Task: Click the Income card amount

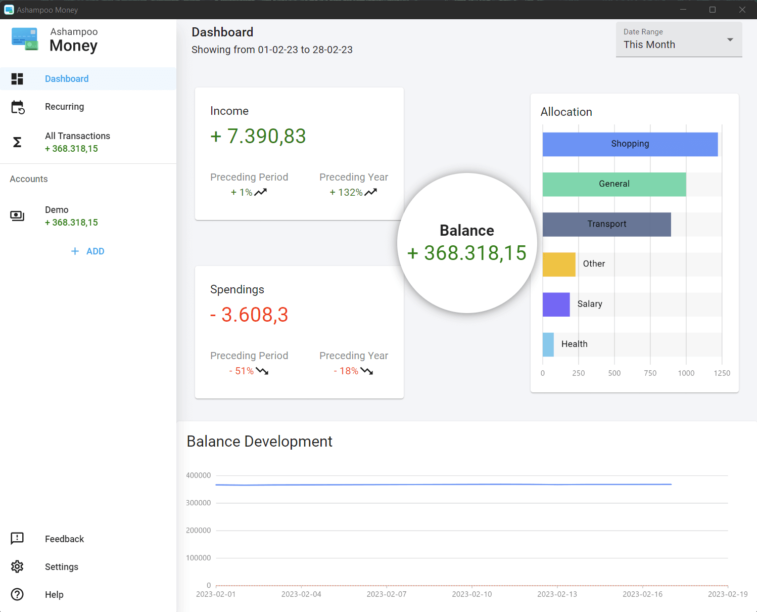Action: pos(258,137)
